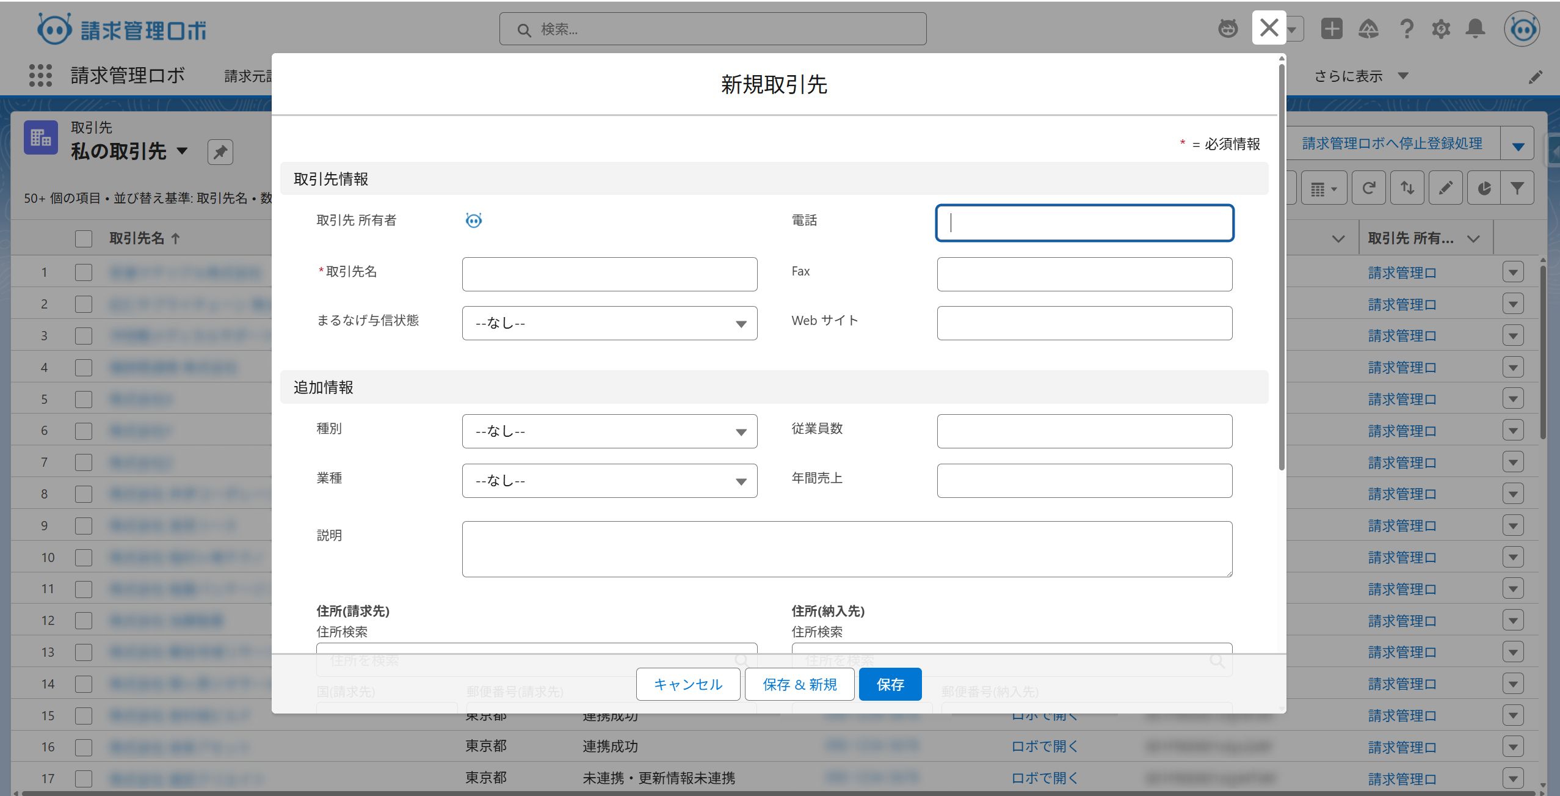Open 請求管理ロボ owner link on row 2
The height and width of the screenshot is (796, 1560).
point(1402,304)
